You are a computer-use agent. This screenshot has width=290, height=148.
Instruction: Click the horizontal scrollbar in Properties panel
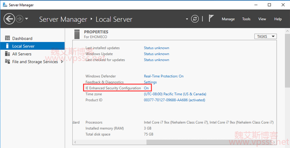[174, 142]
